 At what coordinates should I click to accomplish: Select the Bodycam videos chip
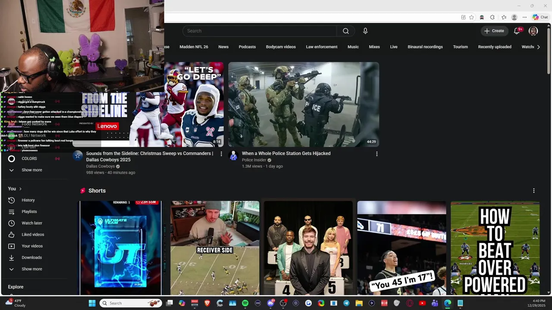[x=281, y=47]
